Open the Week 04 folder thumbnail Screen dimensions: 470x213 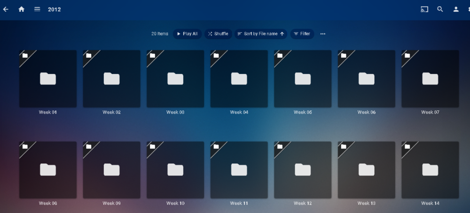point(239,79)
